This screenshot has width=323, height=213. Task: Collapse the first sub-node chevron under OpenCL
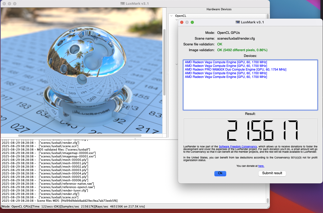[176, 20]
